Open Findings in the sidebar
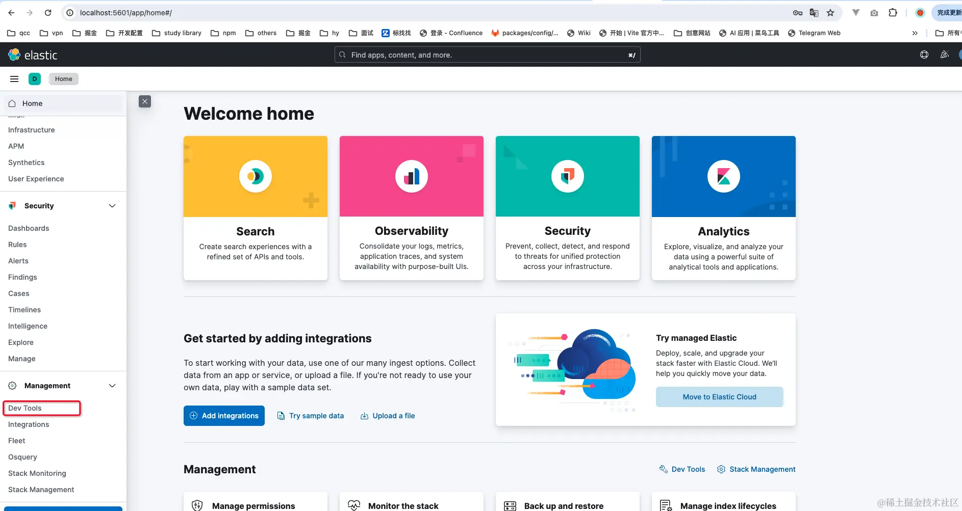The image size is (962, 511). pyautogui.click(x=22, y=277)
